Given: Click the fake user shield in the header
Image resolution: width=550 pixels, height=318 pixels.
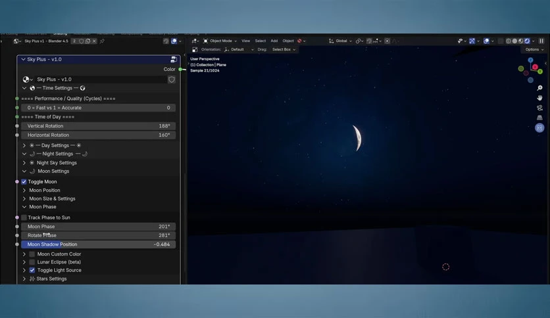Looking at the screenshot, I should (82, 41).
